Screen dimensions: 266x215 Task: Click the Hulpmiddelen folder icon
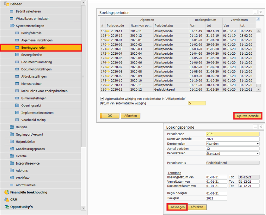pos(12,141)
